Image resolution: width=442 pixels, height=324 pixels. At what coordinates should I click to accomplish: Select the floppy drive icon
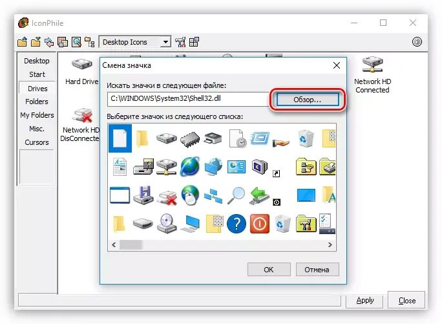pyautogui.click(x=143, y=195)
